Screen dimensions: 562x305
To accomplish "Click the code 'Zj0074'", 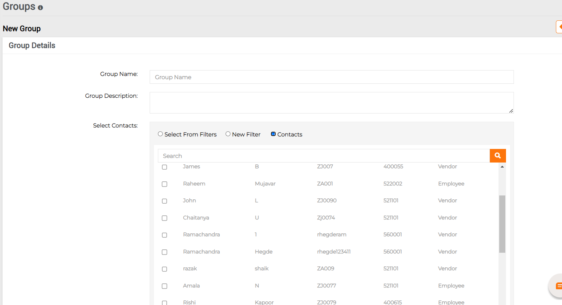I will tap(326, 218).
